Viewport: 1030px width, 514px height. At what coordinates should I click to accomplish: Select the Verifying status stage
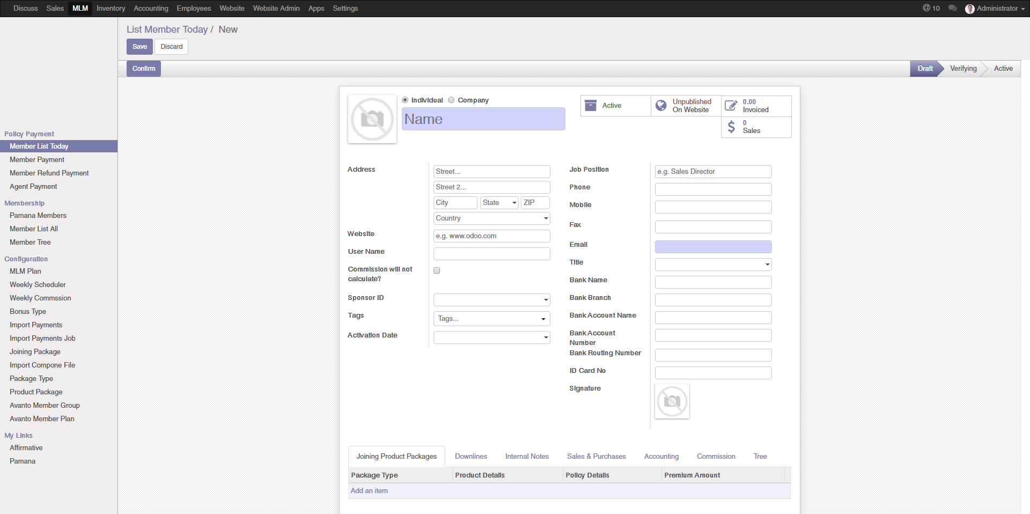tap(963, 69)
